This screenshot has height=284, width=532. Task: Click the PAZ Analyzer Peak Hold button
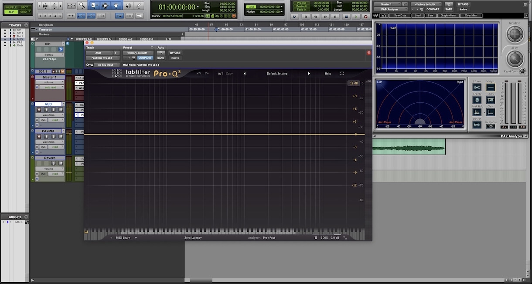pos(477,112)
